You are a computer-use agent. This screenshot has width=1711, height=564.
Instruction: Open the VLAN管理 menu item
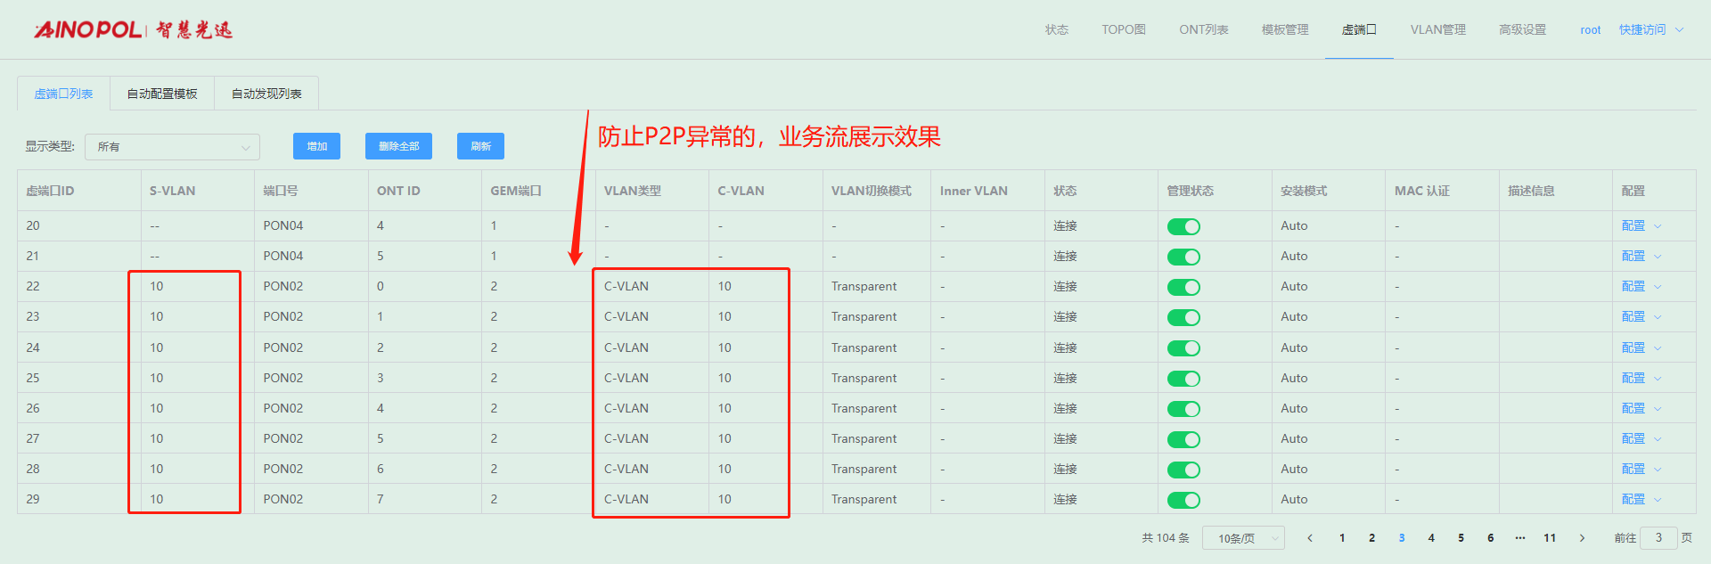pyautogui.click(x=1437, y=29)
